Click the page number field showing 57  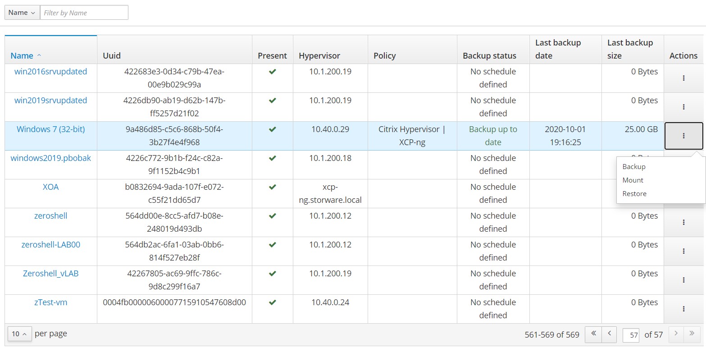[x=631, y=335]
